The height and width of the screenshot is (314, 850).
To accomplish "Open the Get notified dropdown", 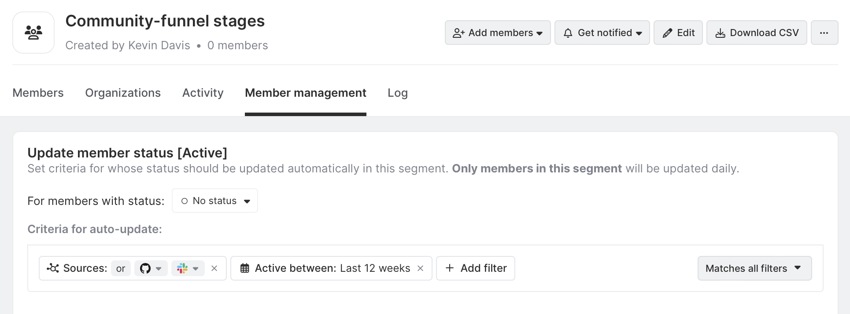I will pyautogui.click(x=602, y=33).
